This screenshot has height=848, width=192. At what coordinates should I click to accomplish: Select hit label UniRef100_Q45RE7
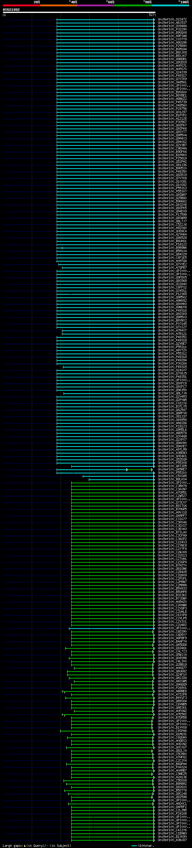(172, 470)
